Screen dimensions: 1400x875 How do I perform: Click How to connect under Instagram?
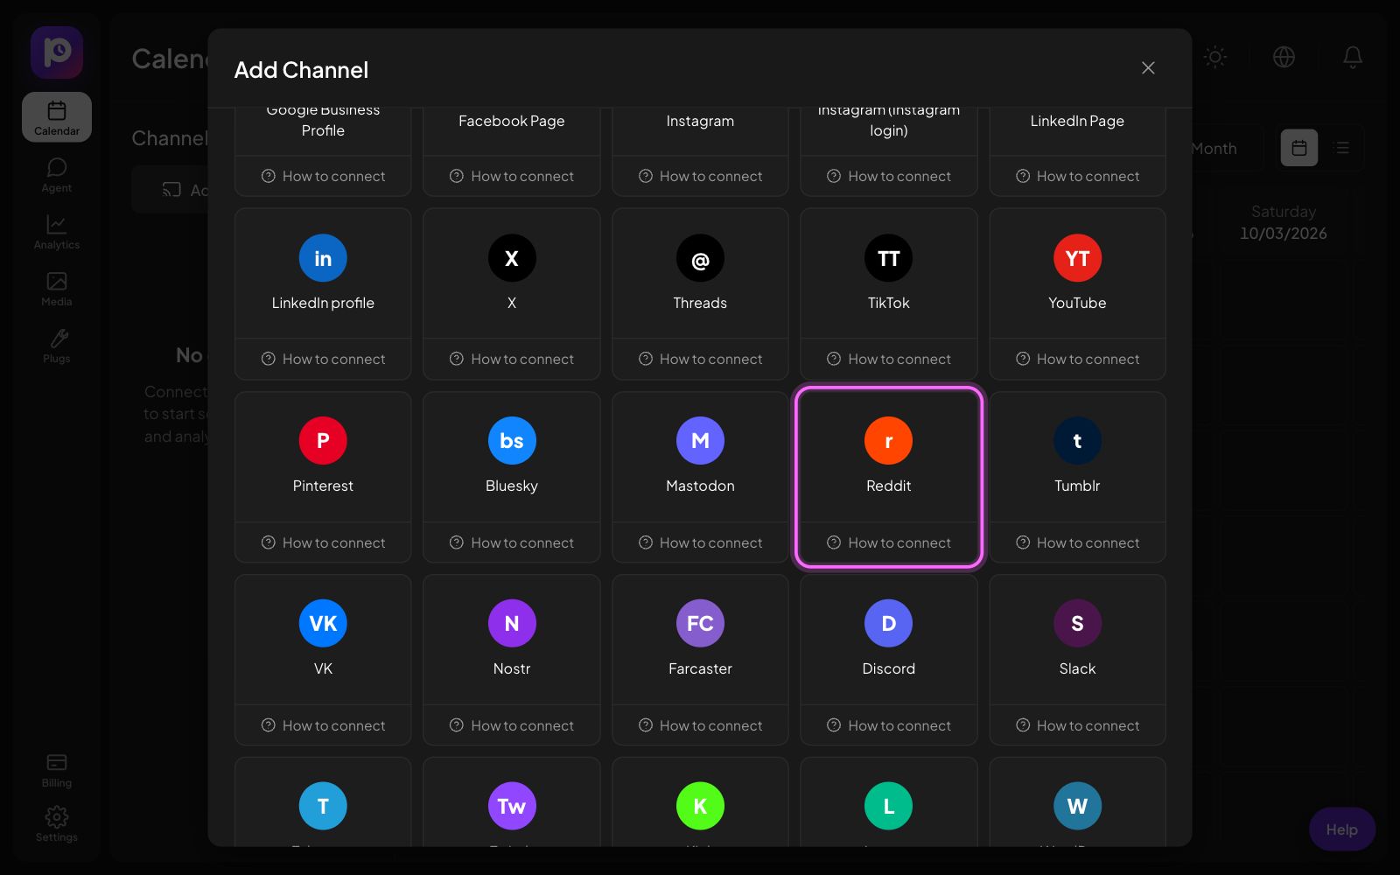[700, 176]
